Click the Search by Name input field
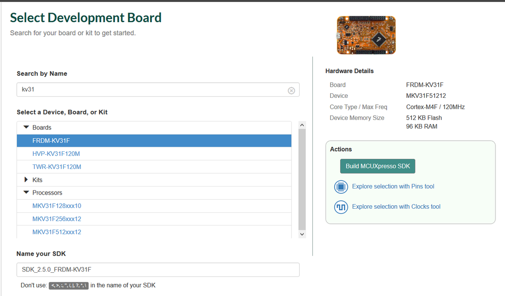 tap(152, 90)
